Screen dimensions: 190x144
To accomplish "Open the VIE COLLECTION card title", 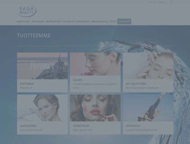I will tap(136, 84).
